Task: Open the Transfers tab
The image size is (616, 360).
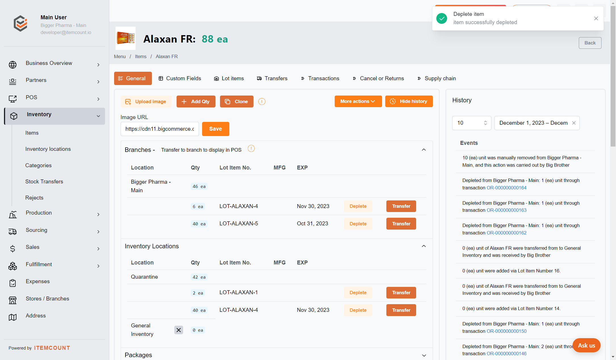Action: click(272, 79)
